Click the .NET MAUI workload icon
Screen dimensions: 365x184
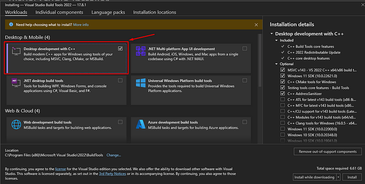(x=141, y=51)
